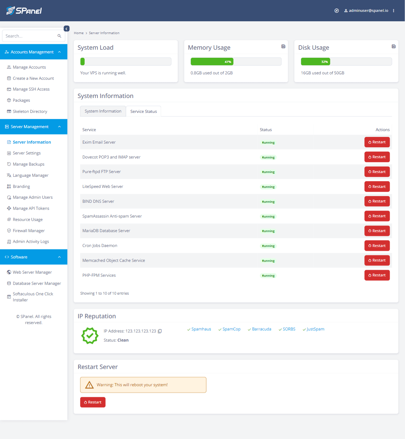Select the Manage API Tokens icon
This screenshot has width=405, height=439.
9,208
